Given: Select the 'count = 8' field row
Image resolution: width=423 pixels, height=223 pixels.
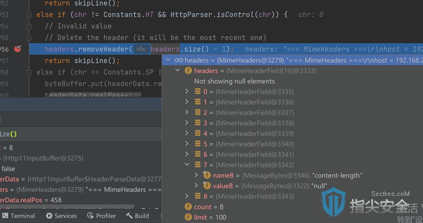Looking at the screenshot, I should click(x=292, y=207).
